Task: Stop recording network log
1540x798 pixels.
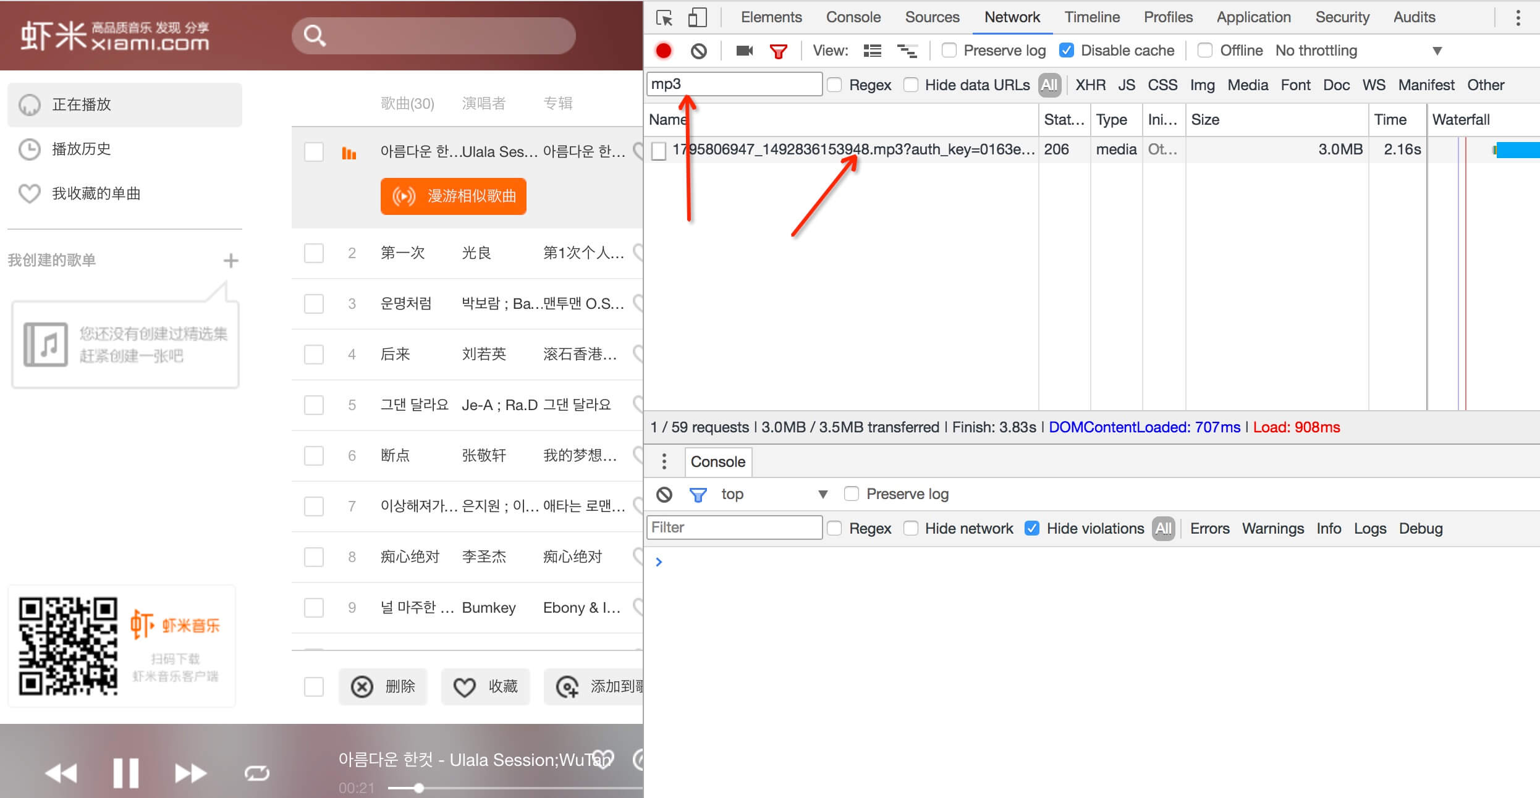Action: pos(664,51)
